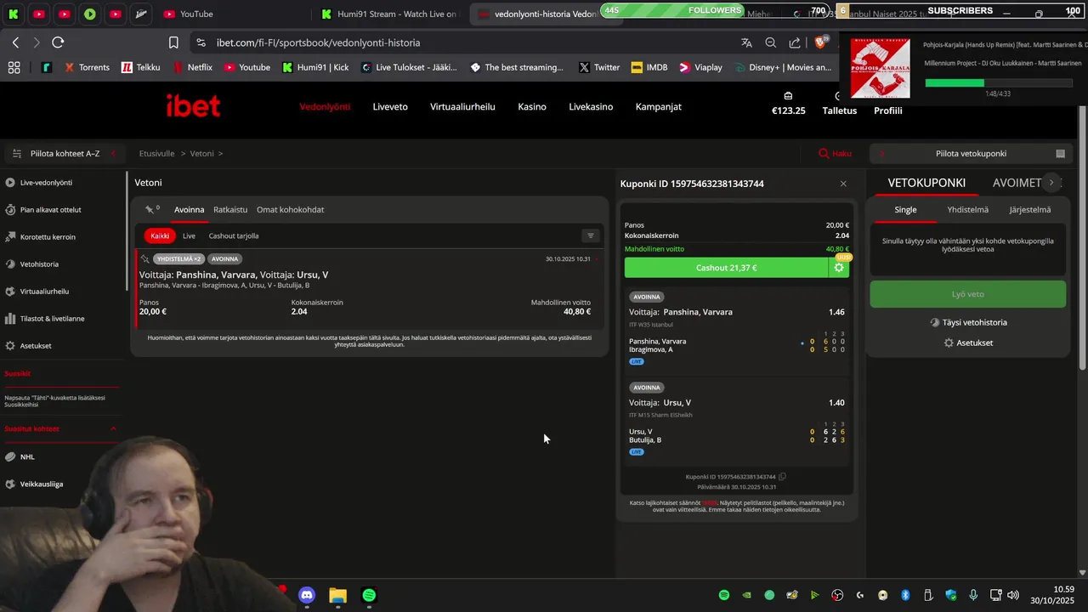Image resolution: width=1088 pixels, height=612 pixels.
Task: Go back with the browser back arrow
Action: (x=15, y=42)
